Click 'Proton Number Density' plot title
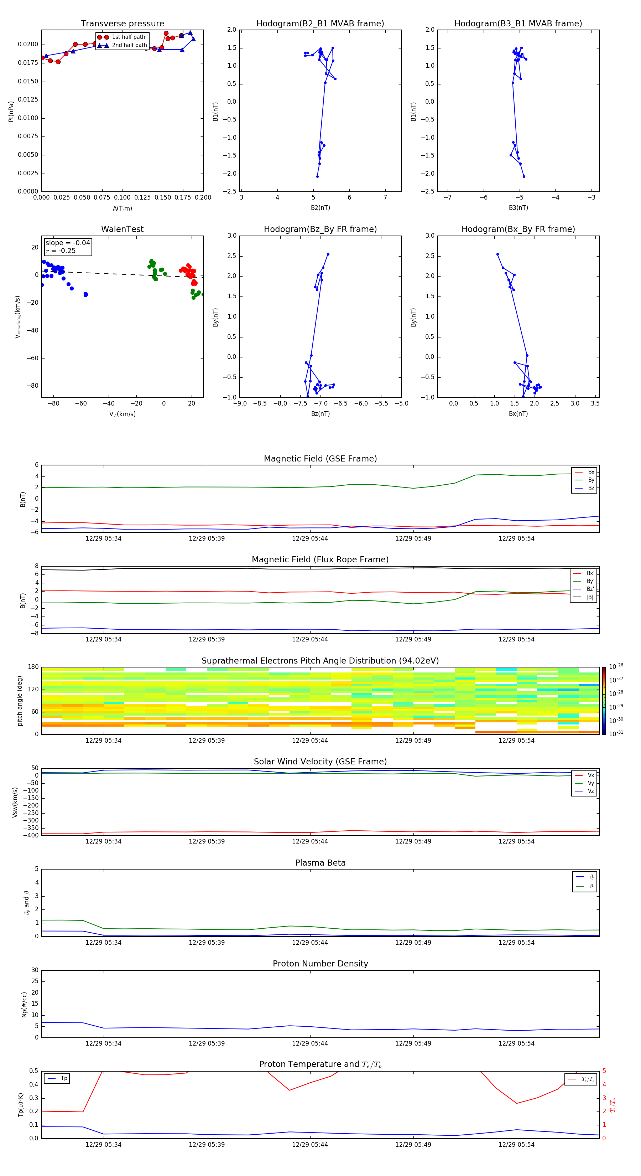The height and width of the screenshot is (1176, 641). (x=320, y=964)
